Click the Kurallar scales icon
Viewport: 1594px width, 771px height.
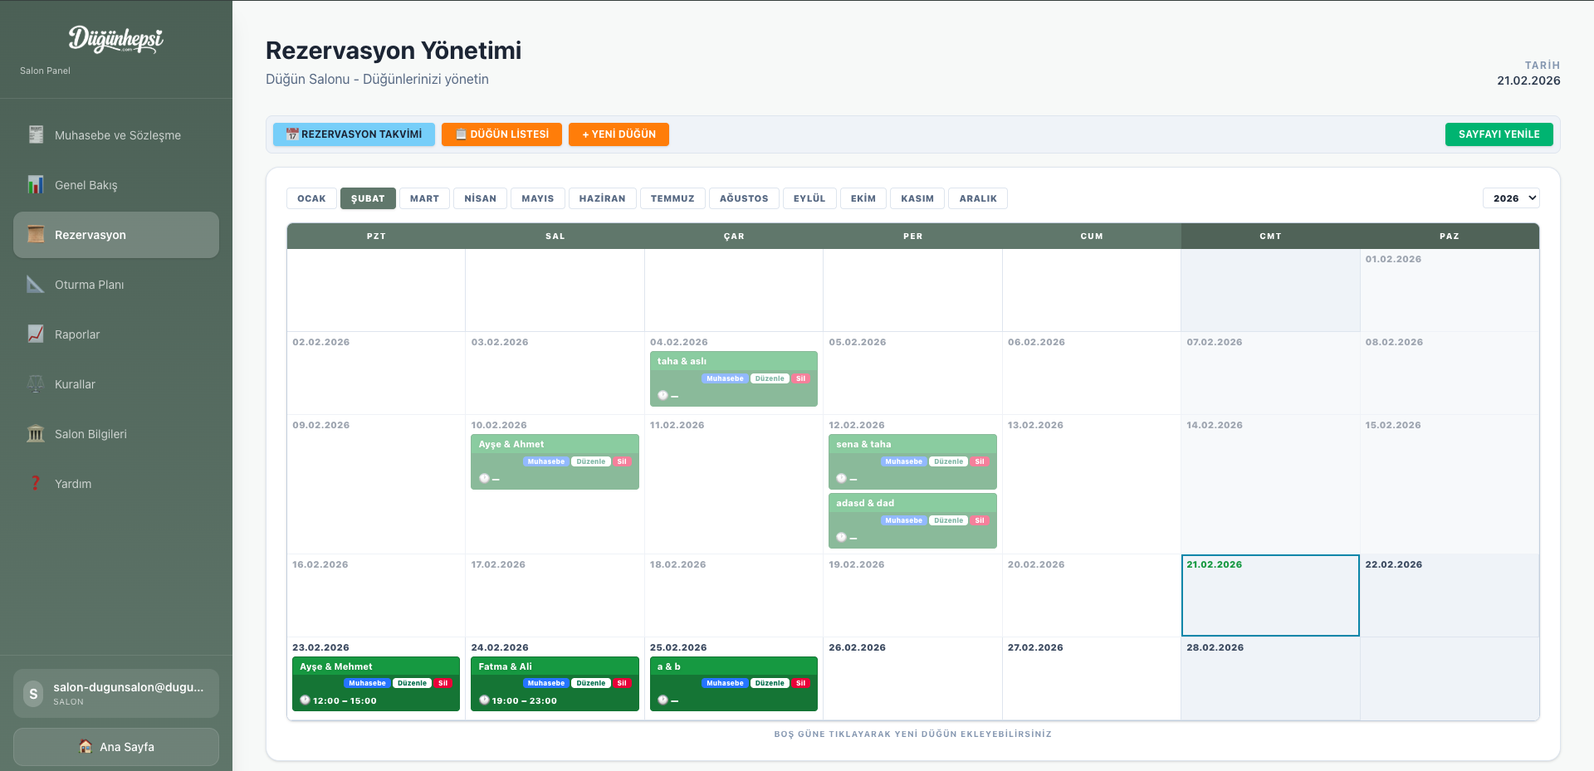[x=36, y=383]
